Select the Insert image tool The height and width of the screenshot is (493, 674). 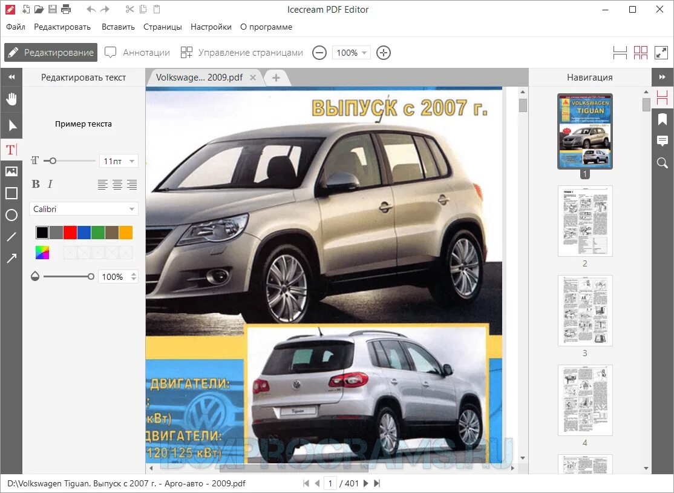coord(11,171)
